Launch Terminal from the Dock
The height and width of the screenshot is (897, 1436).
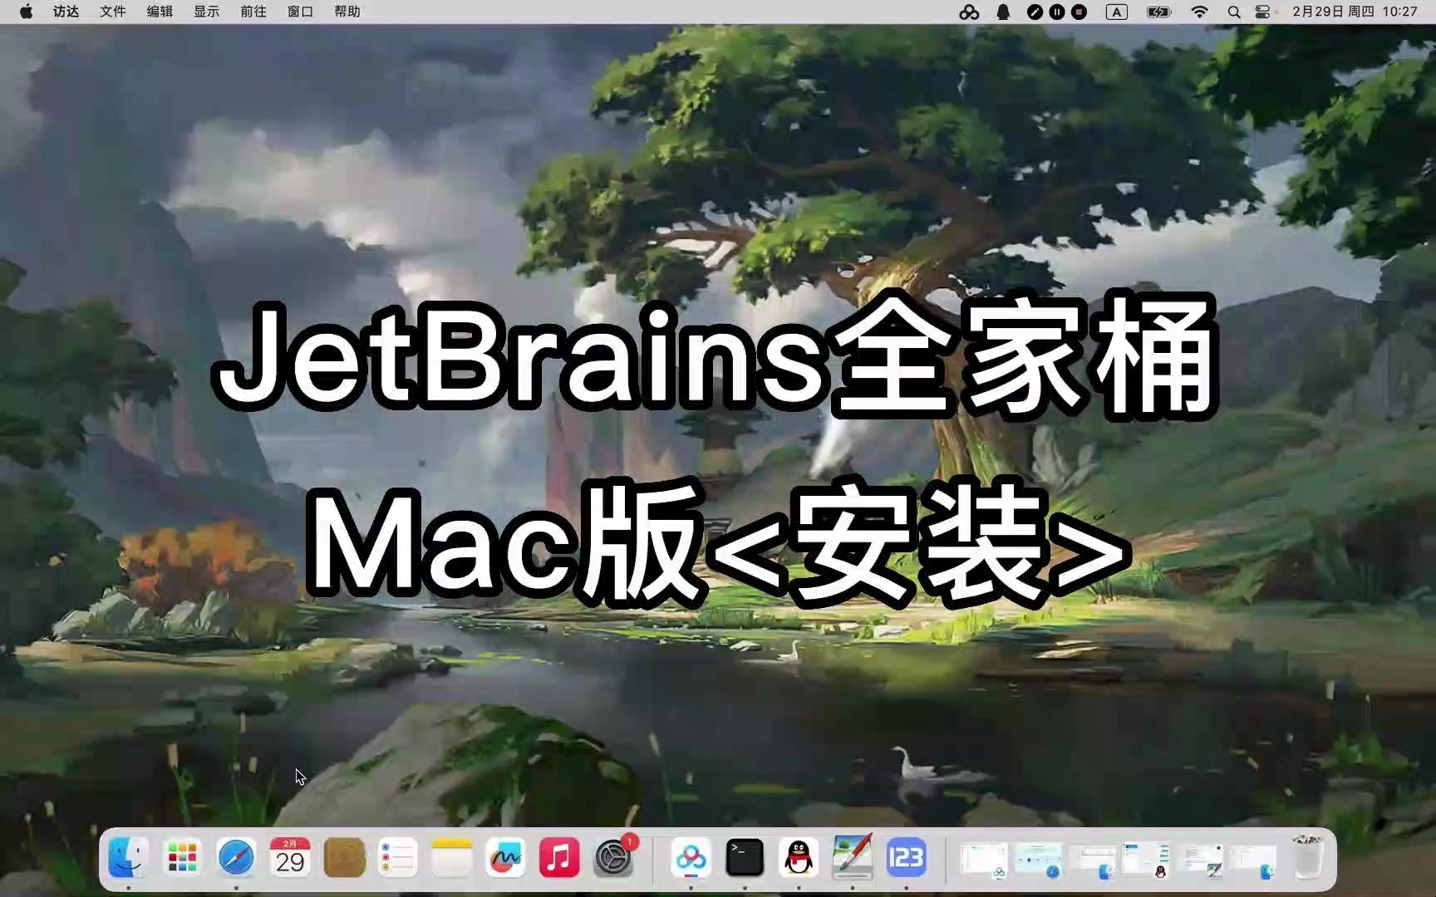click(x=745, y=857)
